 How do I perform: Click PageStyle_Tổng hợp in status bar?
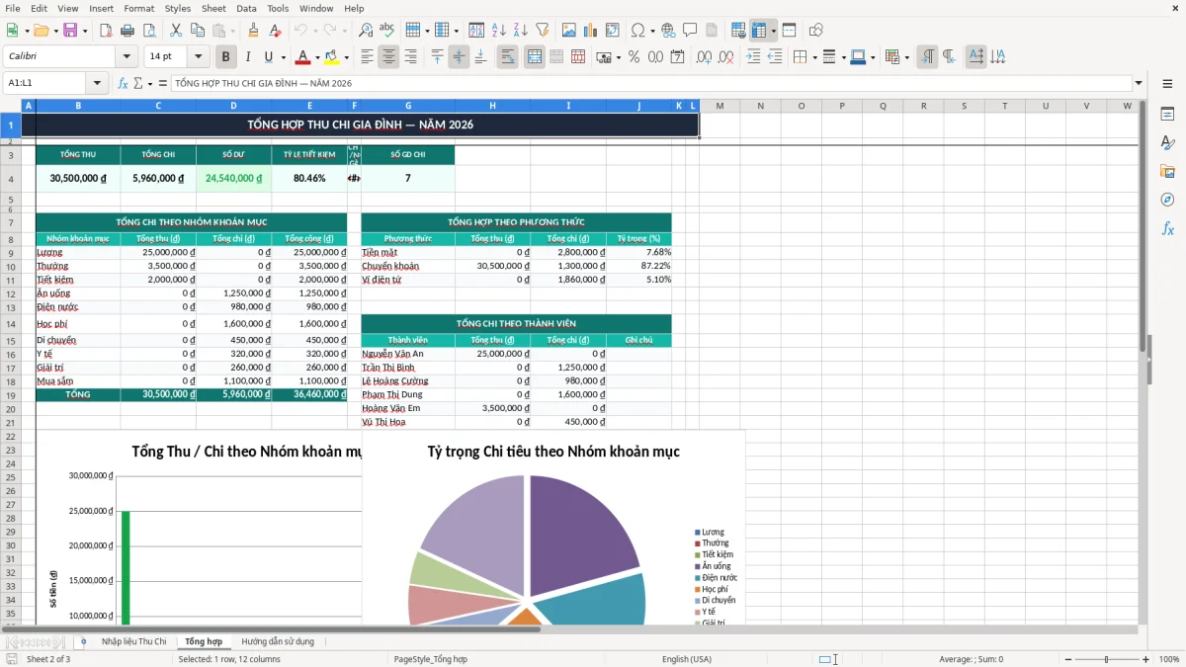(x=430, y=659)
